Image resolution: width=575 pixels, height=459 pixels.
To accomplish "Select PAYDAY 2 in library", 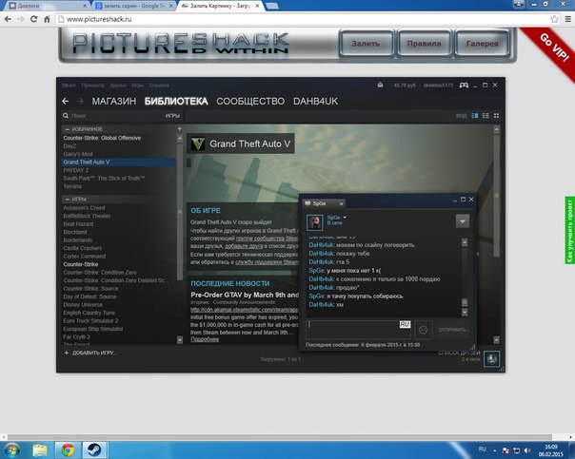I will (76, 170).
